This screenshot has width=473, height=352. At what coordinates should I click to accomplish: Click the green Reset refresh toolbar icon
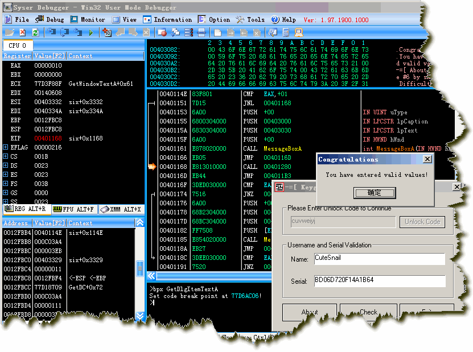pyautogui.click(x=35, y=32)
